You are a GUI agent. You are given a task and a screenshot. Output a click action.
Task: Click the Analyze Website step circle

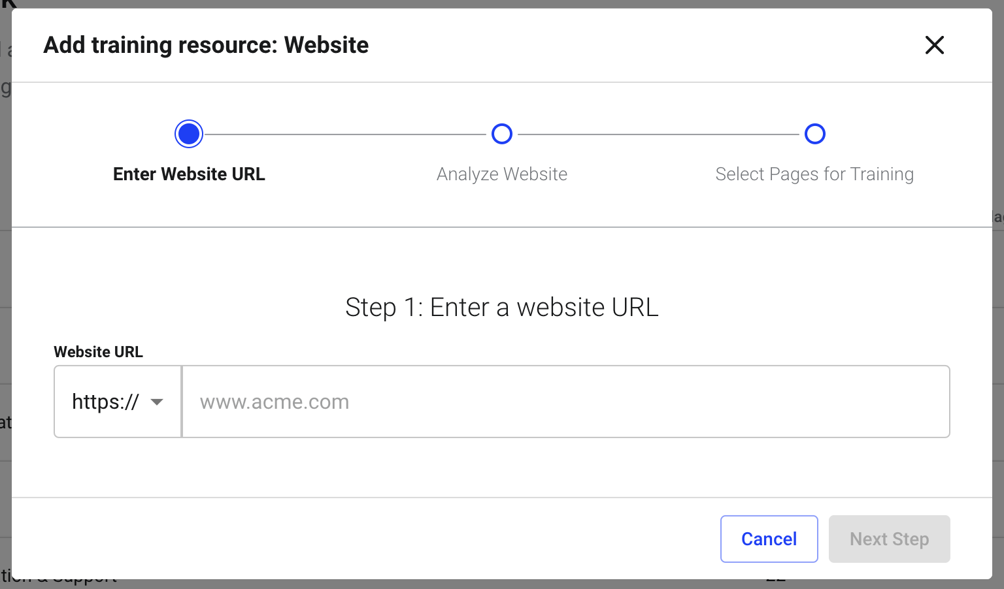point(502,134)
